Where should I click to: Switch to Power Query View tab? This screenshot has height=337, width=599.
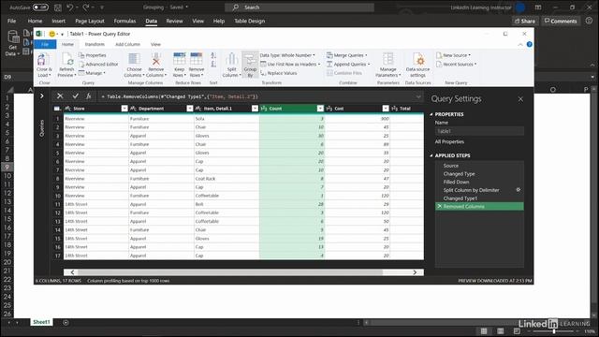click(x=155, y=44)
